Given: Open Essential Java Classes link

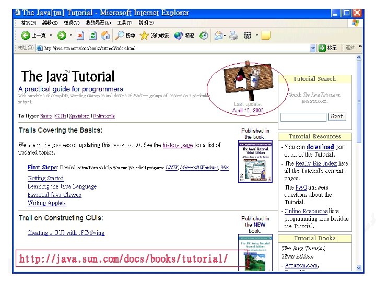Looking at the screenshot, I should (54, 195).
